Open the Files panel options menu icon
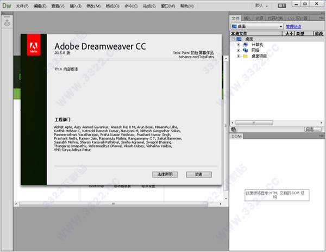Image resolution: width=326 pixels, height=252 pixels. point(322,18)
